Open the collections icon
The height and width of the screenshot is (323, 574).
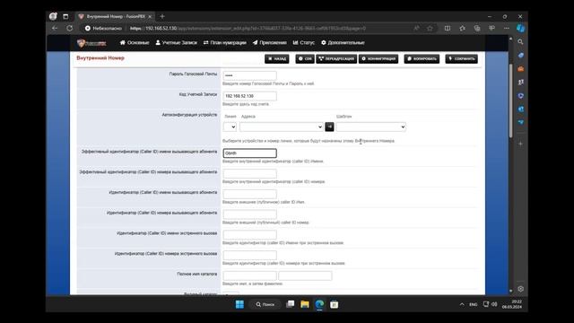(477, 28)
